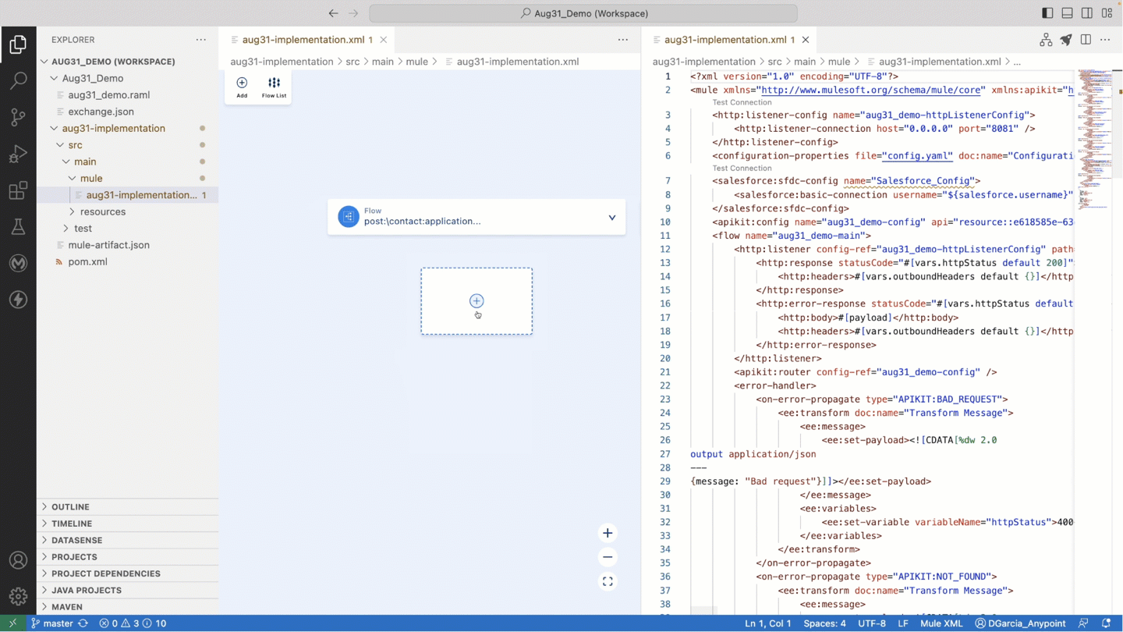Open the Accounts icon in activity bar
1123x632 pixels.
[18, 560]
